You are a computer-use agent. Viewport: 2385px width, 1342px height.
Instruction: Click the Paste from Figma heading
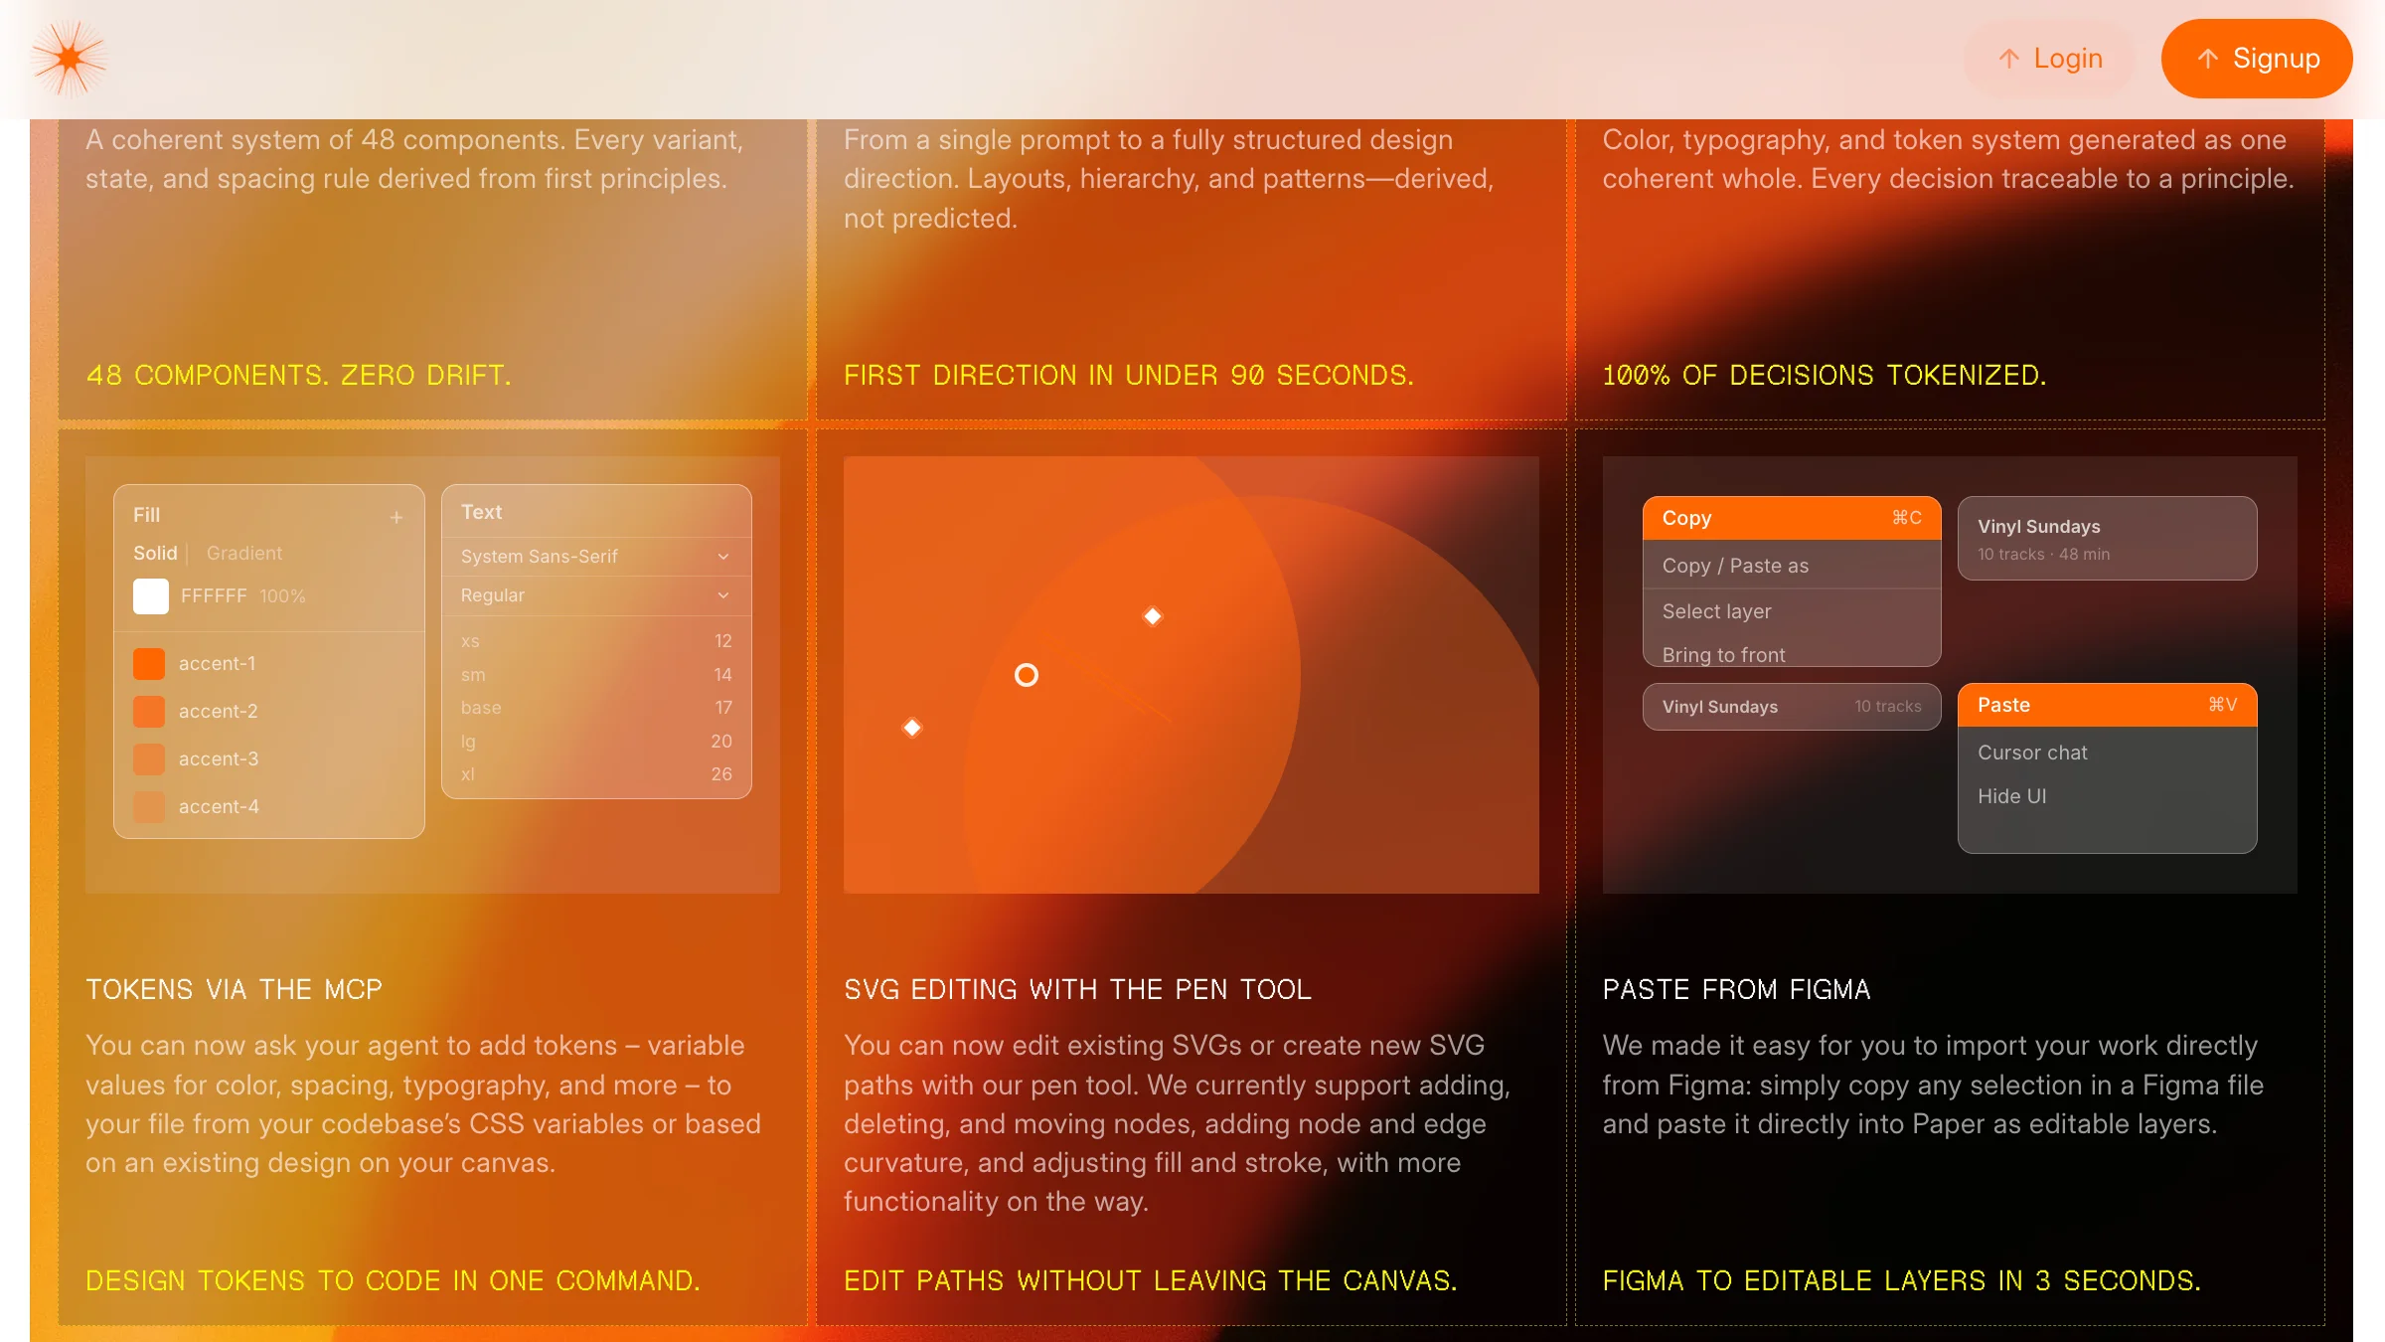coord(1736,989)
